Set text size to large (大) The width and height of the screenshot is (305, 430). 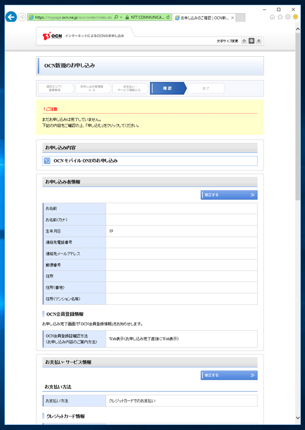coord(259,41)
